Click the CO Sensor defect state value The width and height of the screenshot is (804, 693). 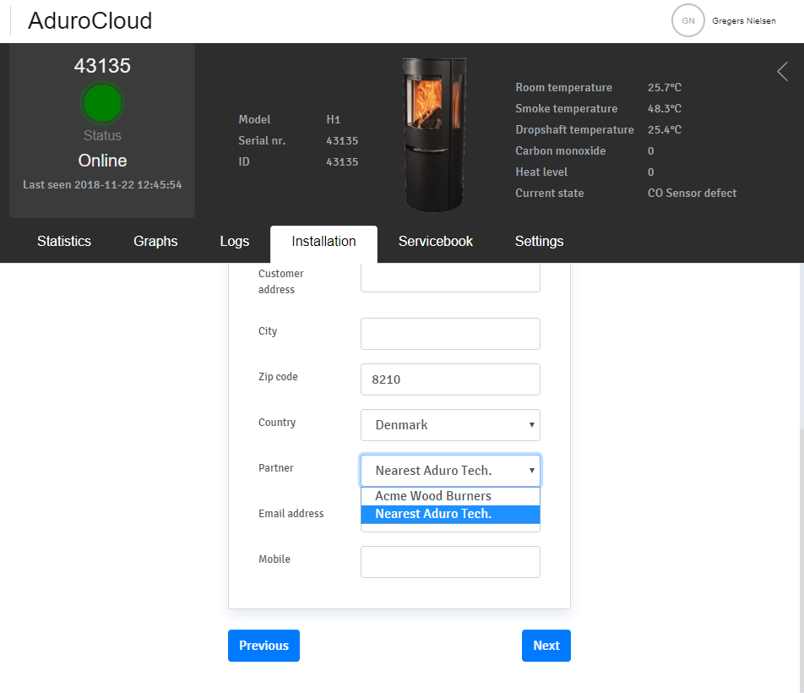pyautogui.click(x=692, y=194)
